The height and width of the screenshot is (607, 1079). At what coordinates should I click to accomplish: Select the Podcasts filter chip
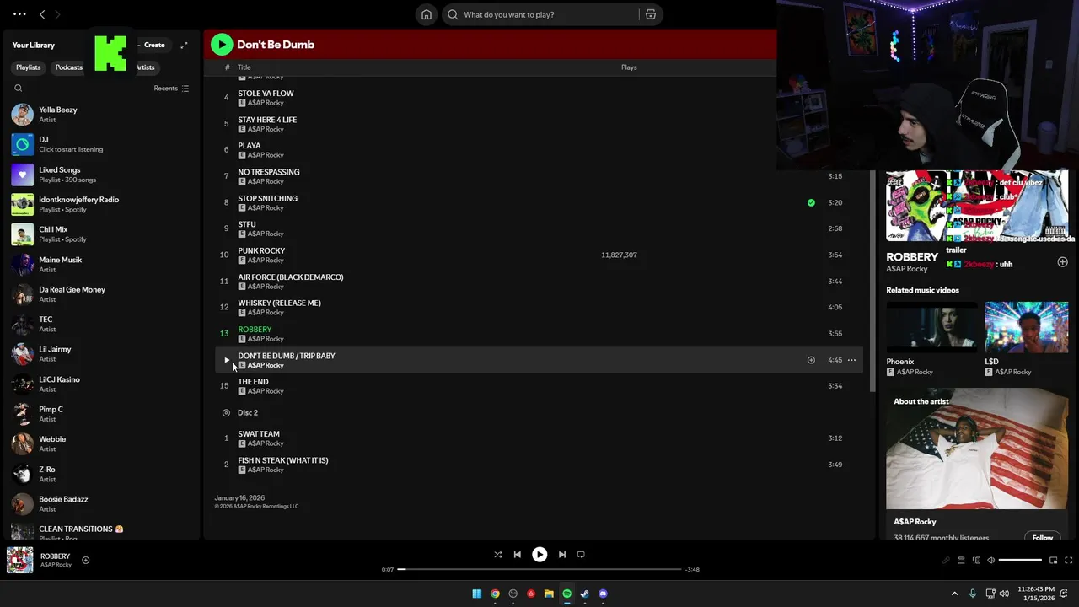pos(69,67)
